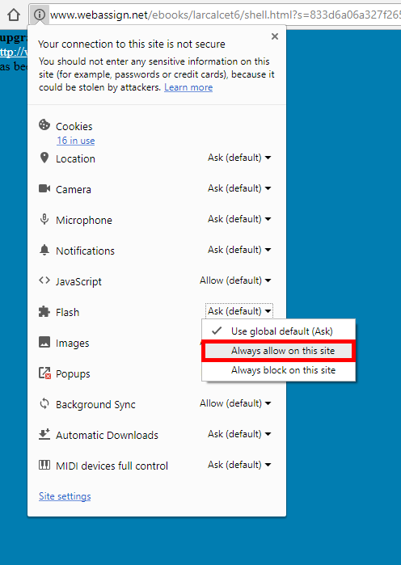Image resolution: width=401 pixels, height=565 pixels.
Task: Click the Popups icon
Action: 44,373
